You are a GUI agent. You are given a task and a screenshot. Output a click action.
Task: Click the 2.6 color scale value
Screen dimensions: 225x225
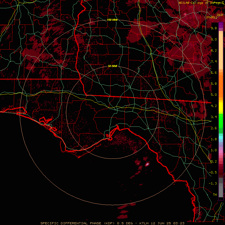click(x=214, y=128)
